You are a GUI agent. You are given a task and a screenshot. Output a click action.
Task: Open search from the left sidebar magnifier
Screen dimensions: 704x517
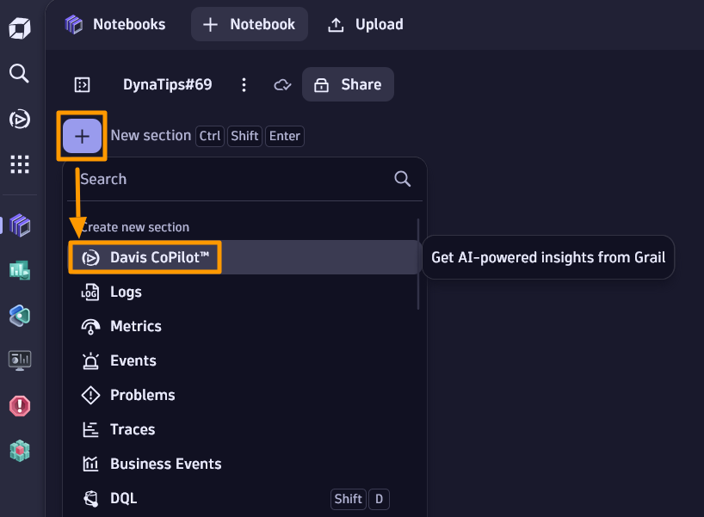coord(19,73)
